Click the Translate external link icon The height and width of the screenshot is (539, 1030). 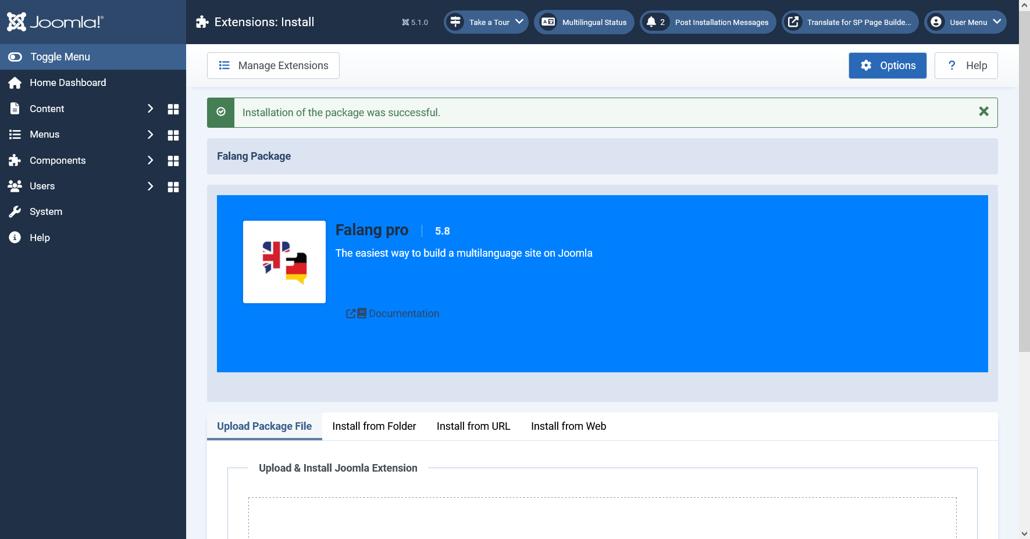pos(793,22)
